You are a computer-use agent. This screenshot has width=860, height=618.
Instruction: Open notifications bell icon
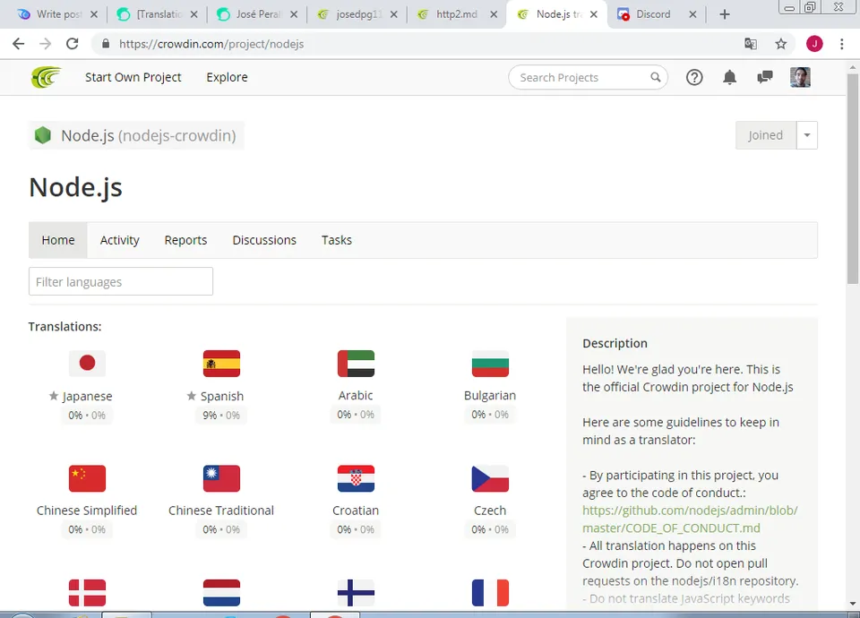click(x=729, y=77)
